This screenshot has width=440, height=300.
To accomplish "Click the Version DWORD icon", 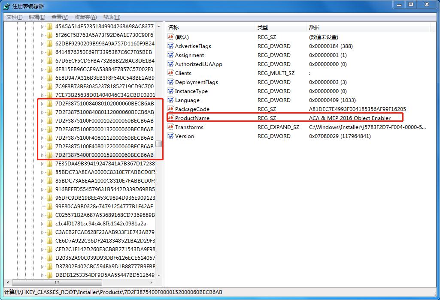I will click(171, 136).
